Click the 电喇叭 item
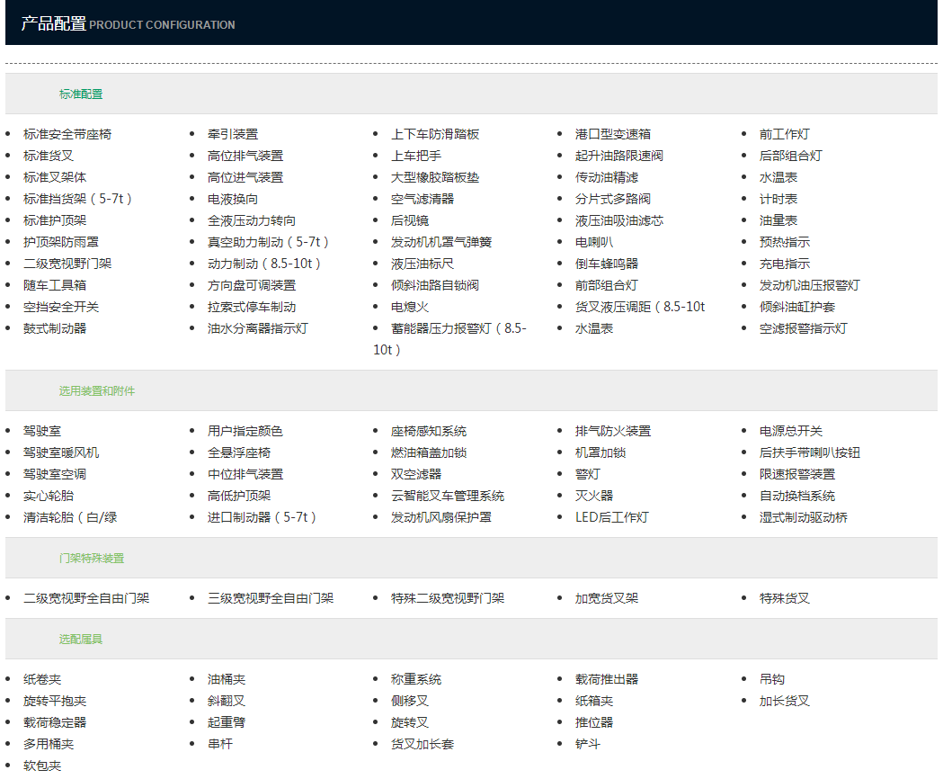Viewport: 943px width, 779px height. 593,242
